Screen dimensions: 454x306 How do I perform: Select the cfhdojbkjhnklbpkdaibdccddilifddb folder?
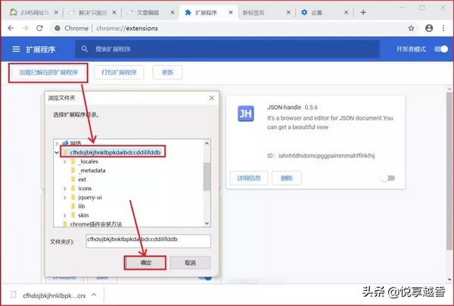coord(115,152)
